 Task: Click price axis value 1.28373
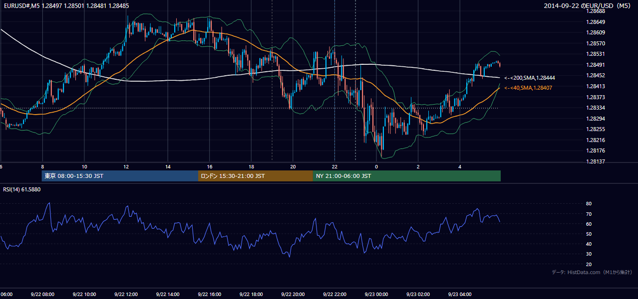(596, 97)
